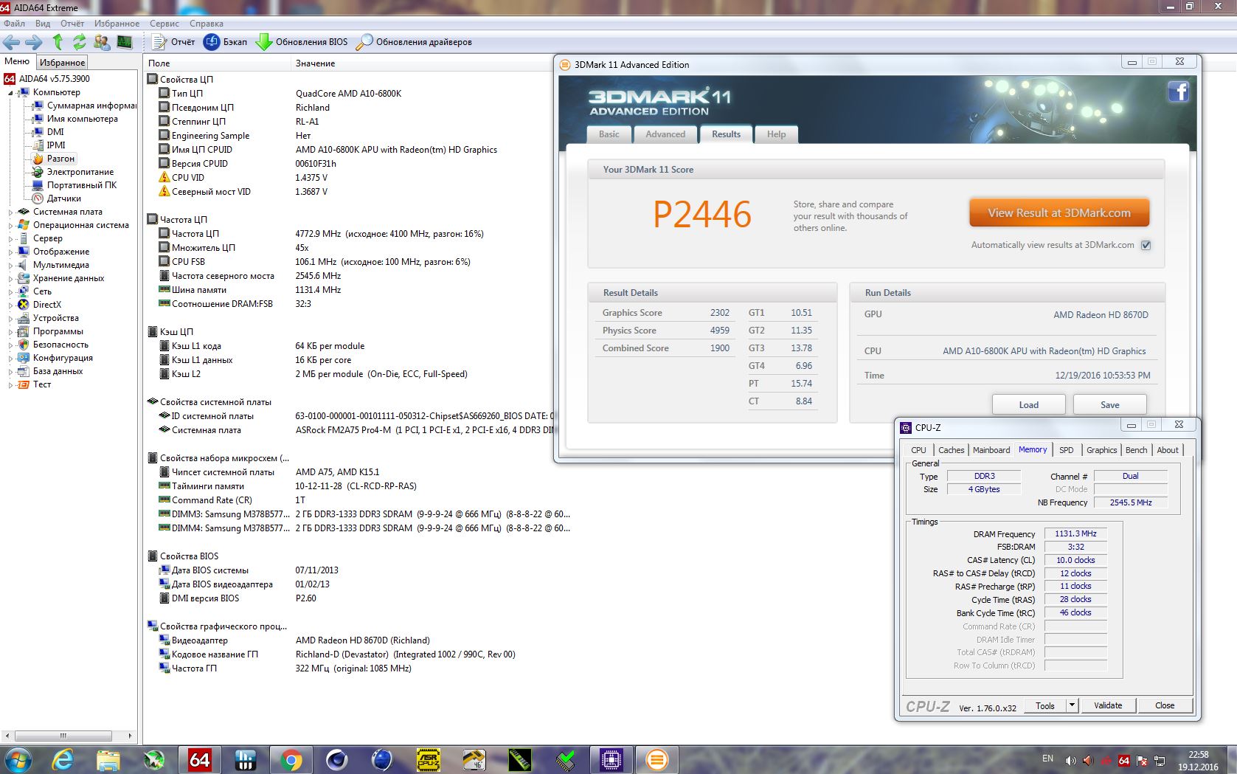The height and width of the screenshot is (774, 1237).
Task: Click the Значение column header
Action: 315,63
